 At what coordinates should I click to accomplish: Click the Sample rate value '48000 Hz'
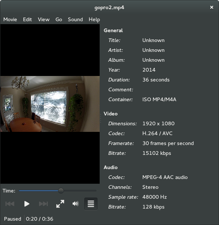pos(154,197)
